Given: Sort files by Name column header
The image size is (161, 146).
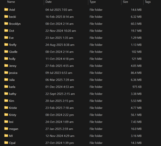Looking at the screenshot, I should coord(11,2).
